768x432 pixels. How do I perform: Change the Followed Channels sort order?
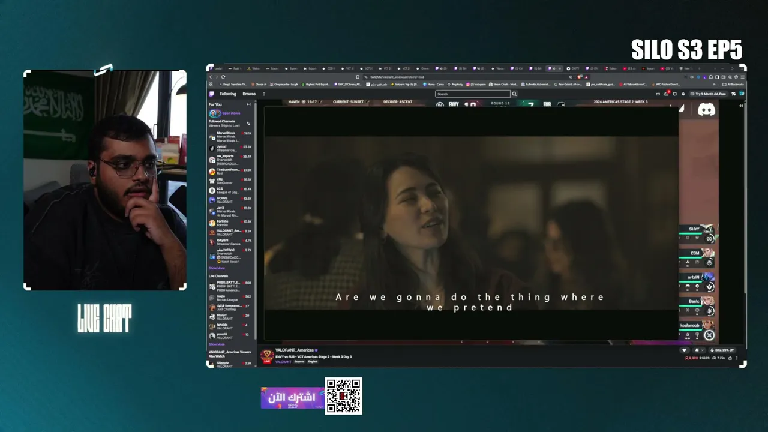[248, 123]
